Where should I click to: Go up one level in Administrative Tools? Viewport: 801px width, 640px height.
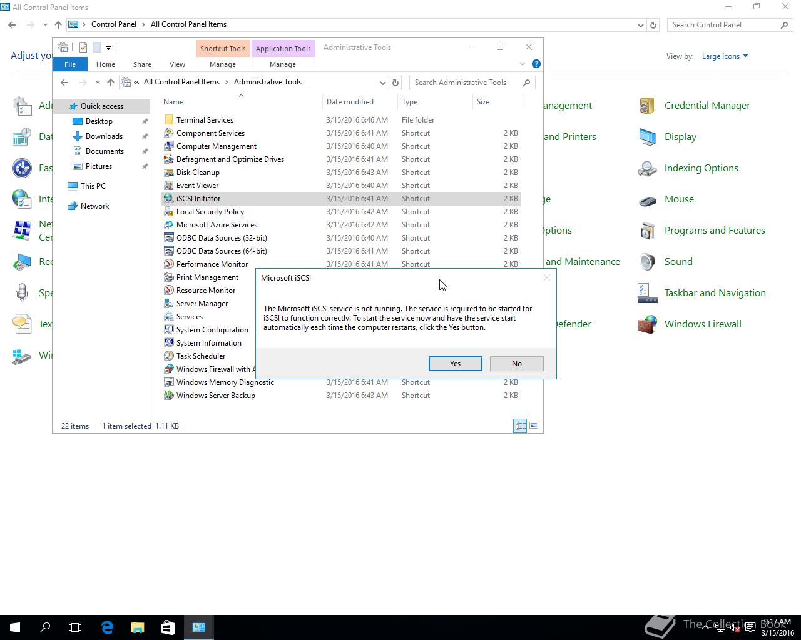[111, 82]
